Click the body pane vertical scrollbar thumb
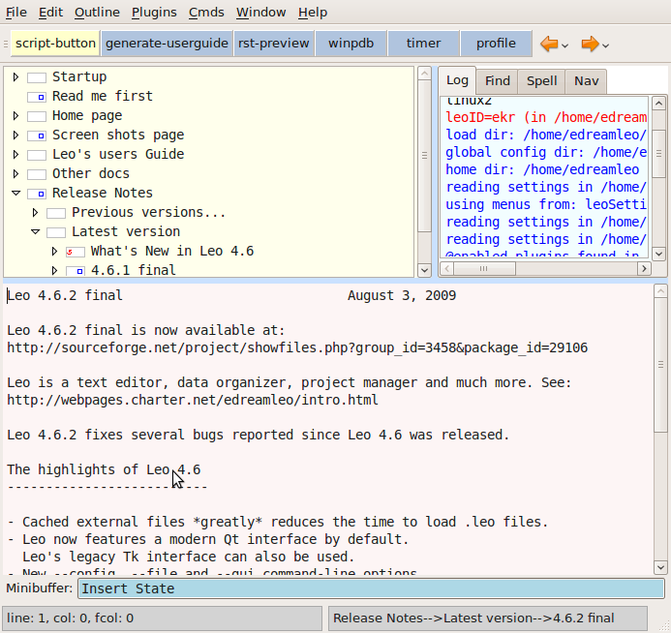This screenshot has width=671, height=633. (x=660, y=364)
